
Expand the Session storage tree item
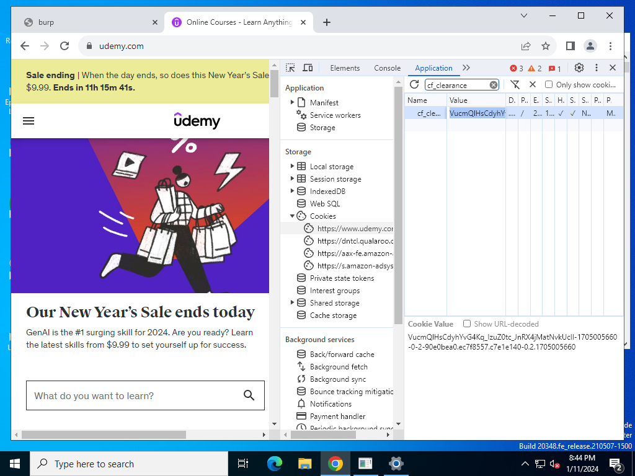(x=292, y=178)
